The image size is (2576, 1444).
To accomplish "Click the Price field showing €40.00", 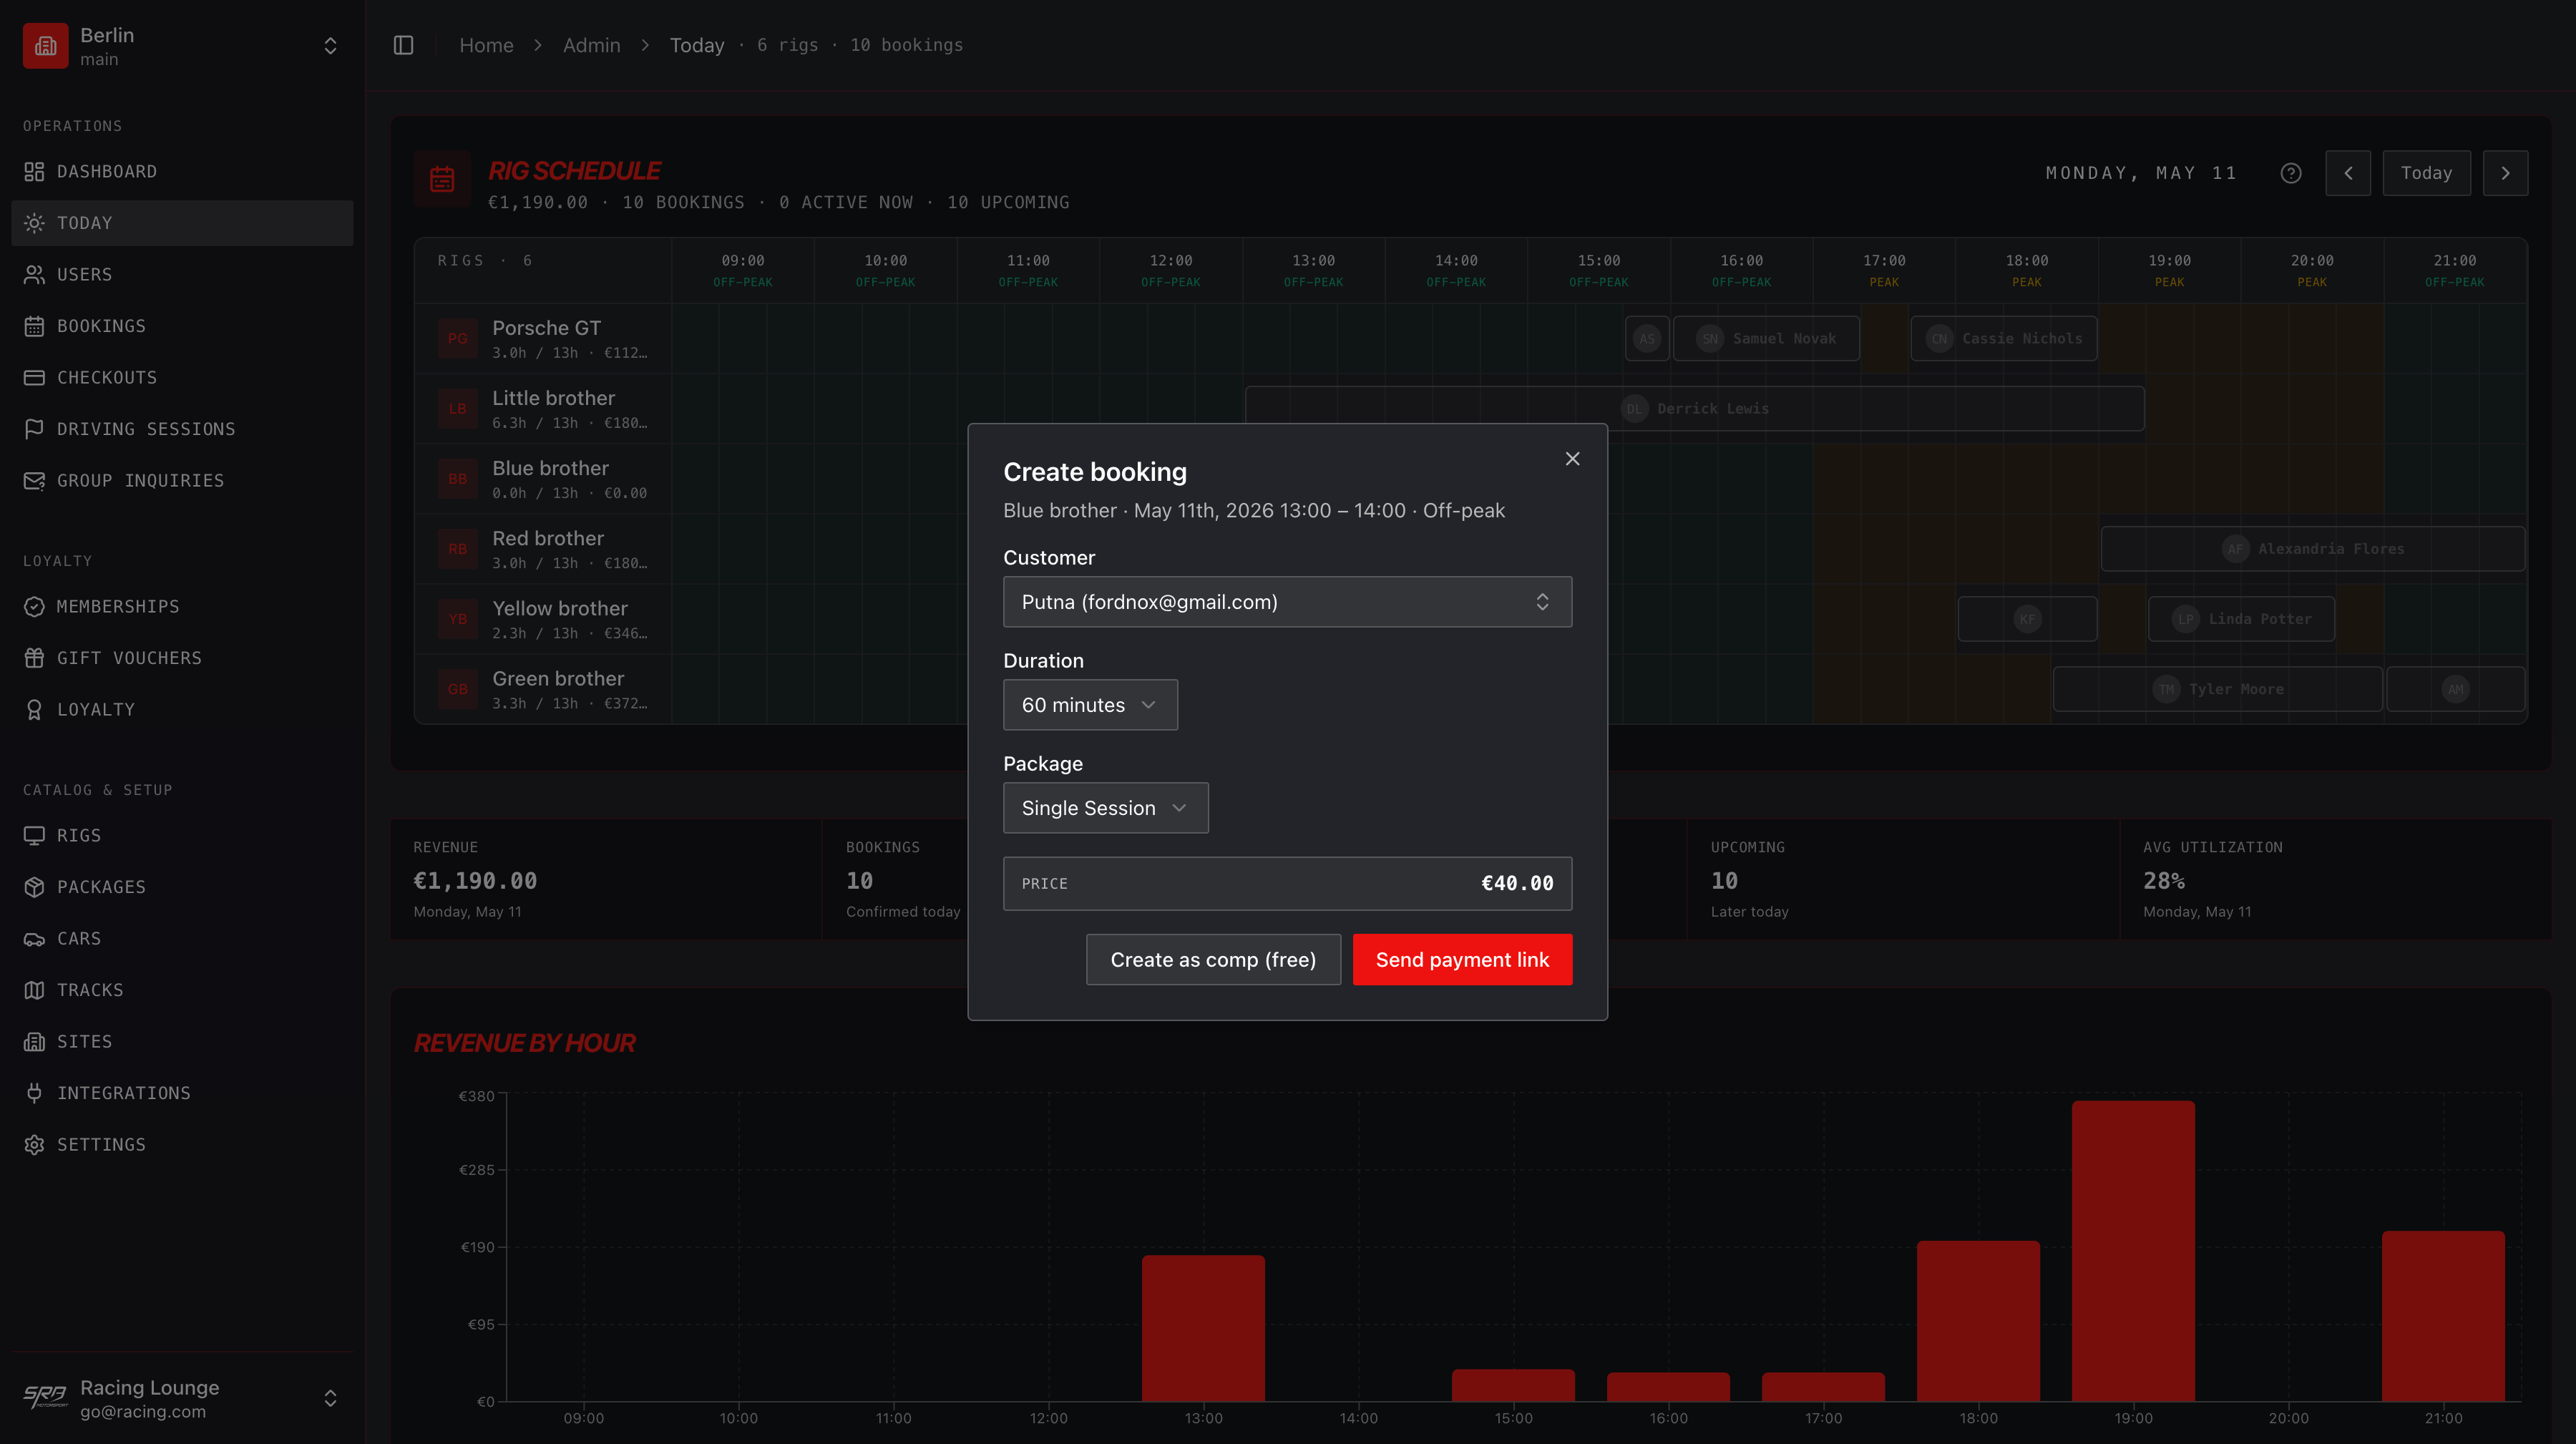I will [x=1287, y=884].
